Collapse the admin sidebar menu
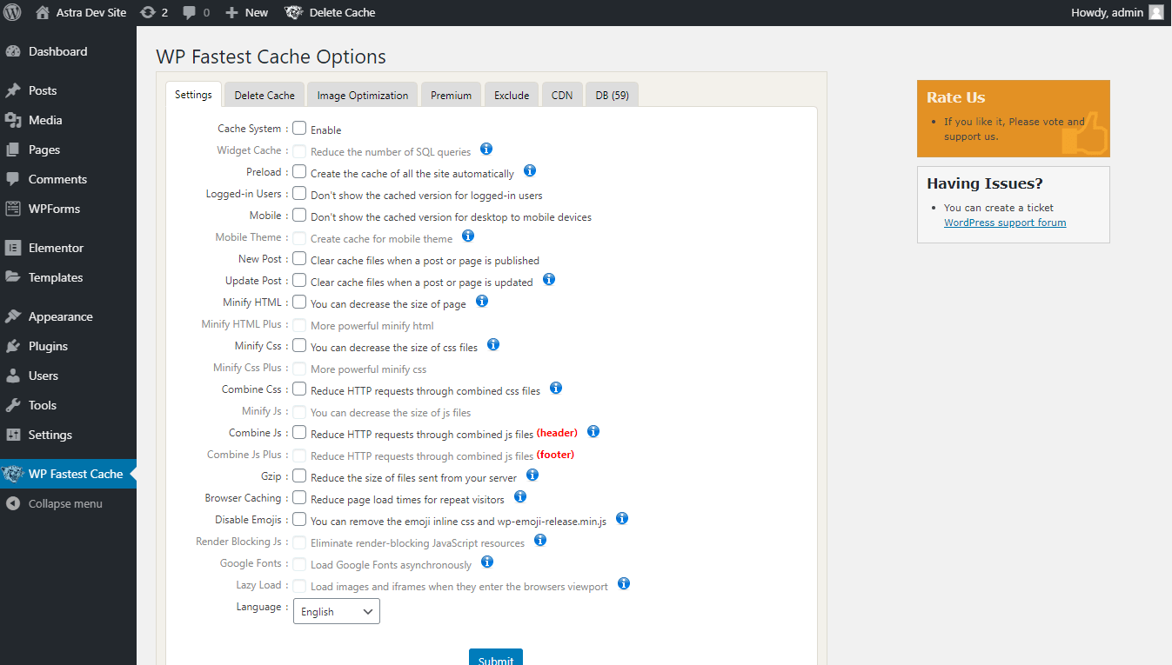Screen dimensions: 1172x665 click(55, 503)
